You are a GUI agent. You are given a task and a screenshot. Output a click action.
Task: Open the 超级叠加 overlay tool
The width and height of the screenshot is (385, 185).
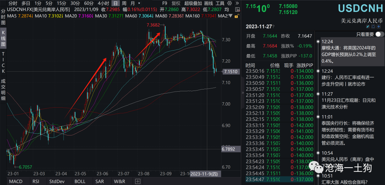[x=193, y=3]
